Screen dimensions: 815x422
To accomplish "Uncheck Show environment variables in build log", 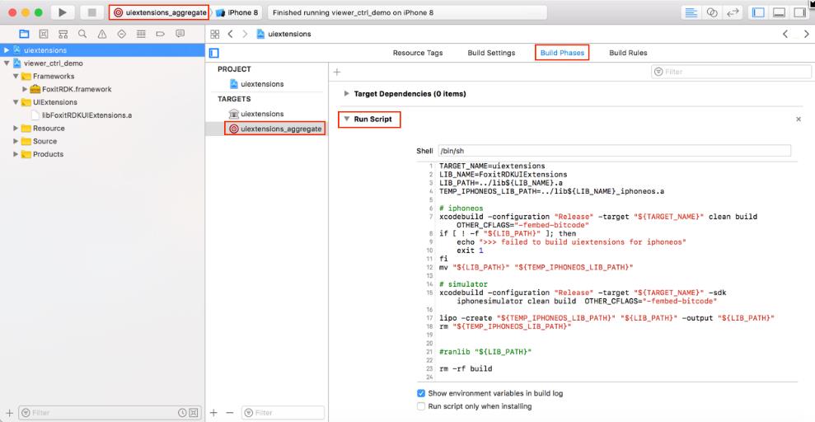I will tap(421, 393).
